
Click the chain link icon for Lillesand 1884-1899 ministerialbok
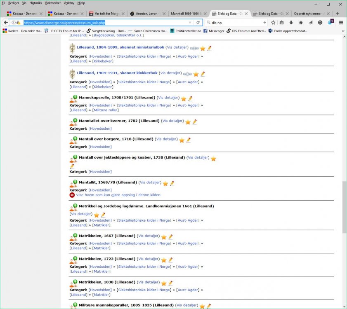194,48
